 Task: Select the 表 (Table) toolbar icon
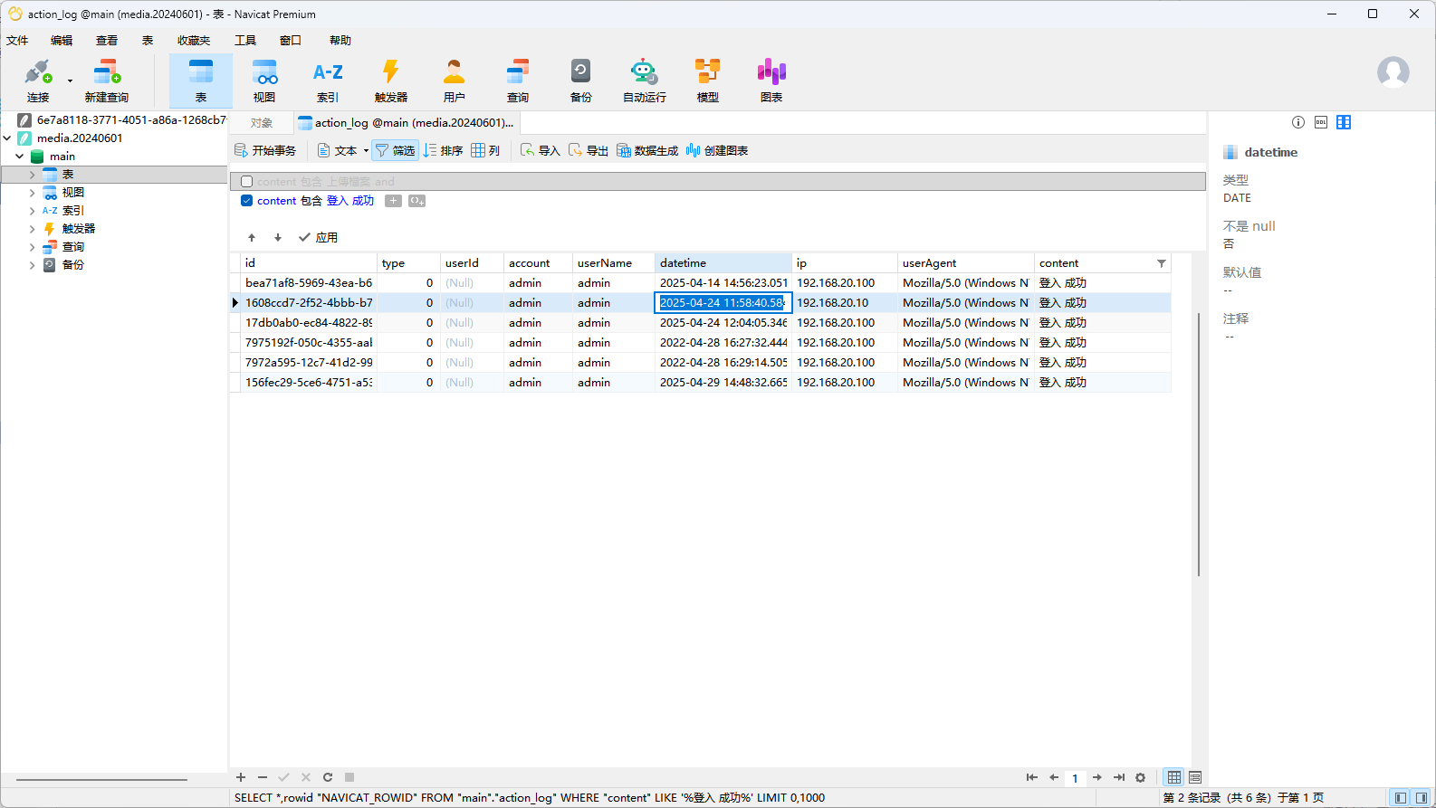coord(201,80)
